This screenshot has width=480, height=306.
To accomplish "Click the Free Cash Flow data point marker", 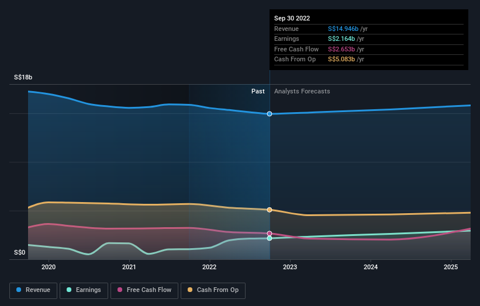I will (270, 234).
